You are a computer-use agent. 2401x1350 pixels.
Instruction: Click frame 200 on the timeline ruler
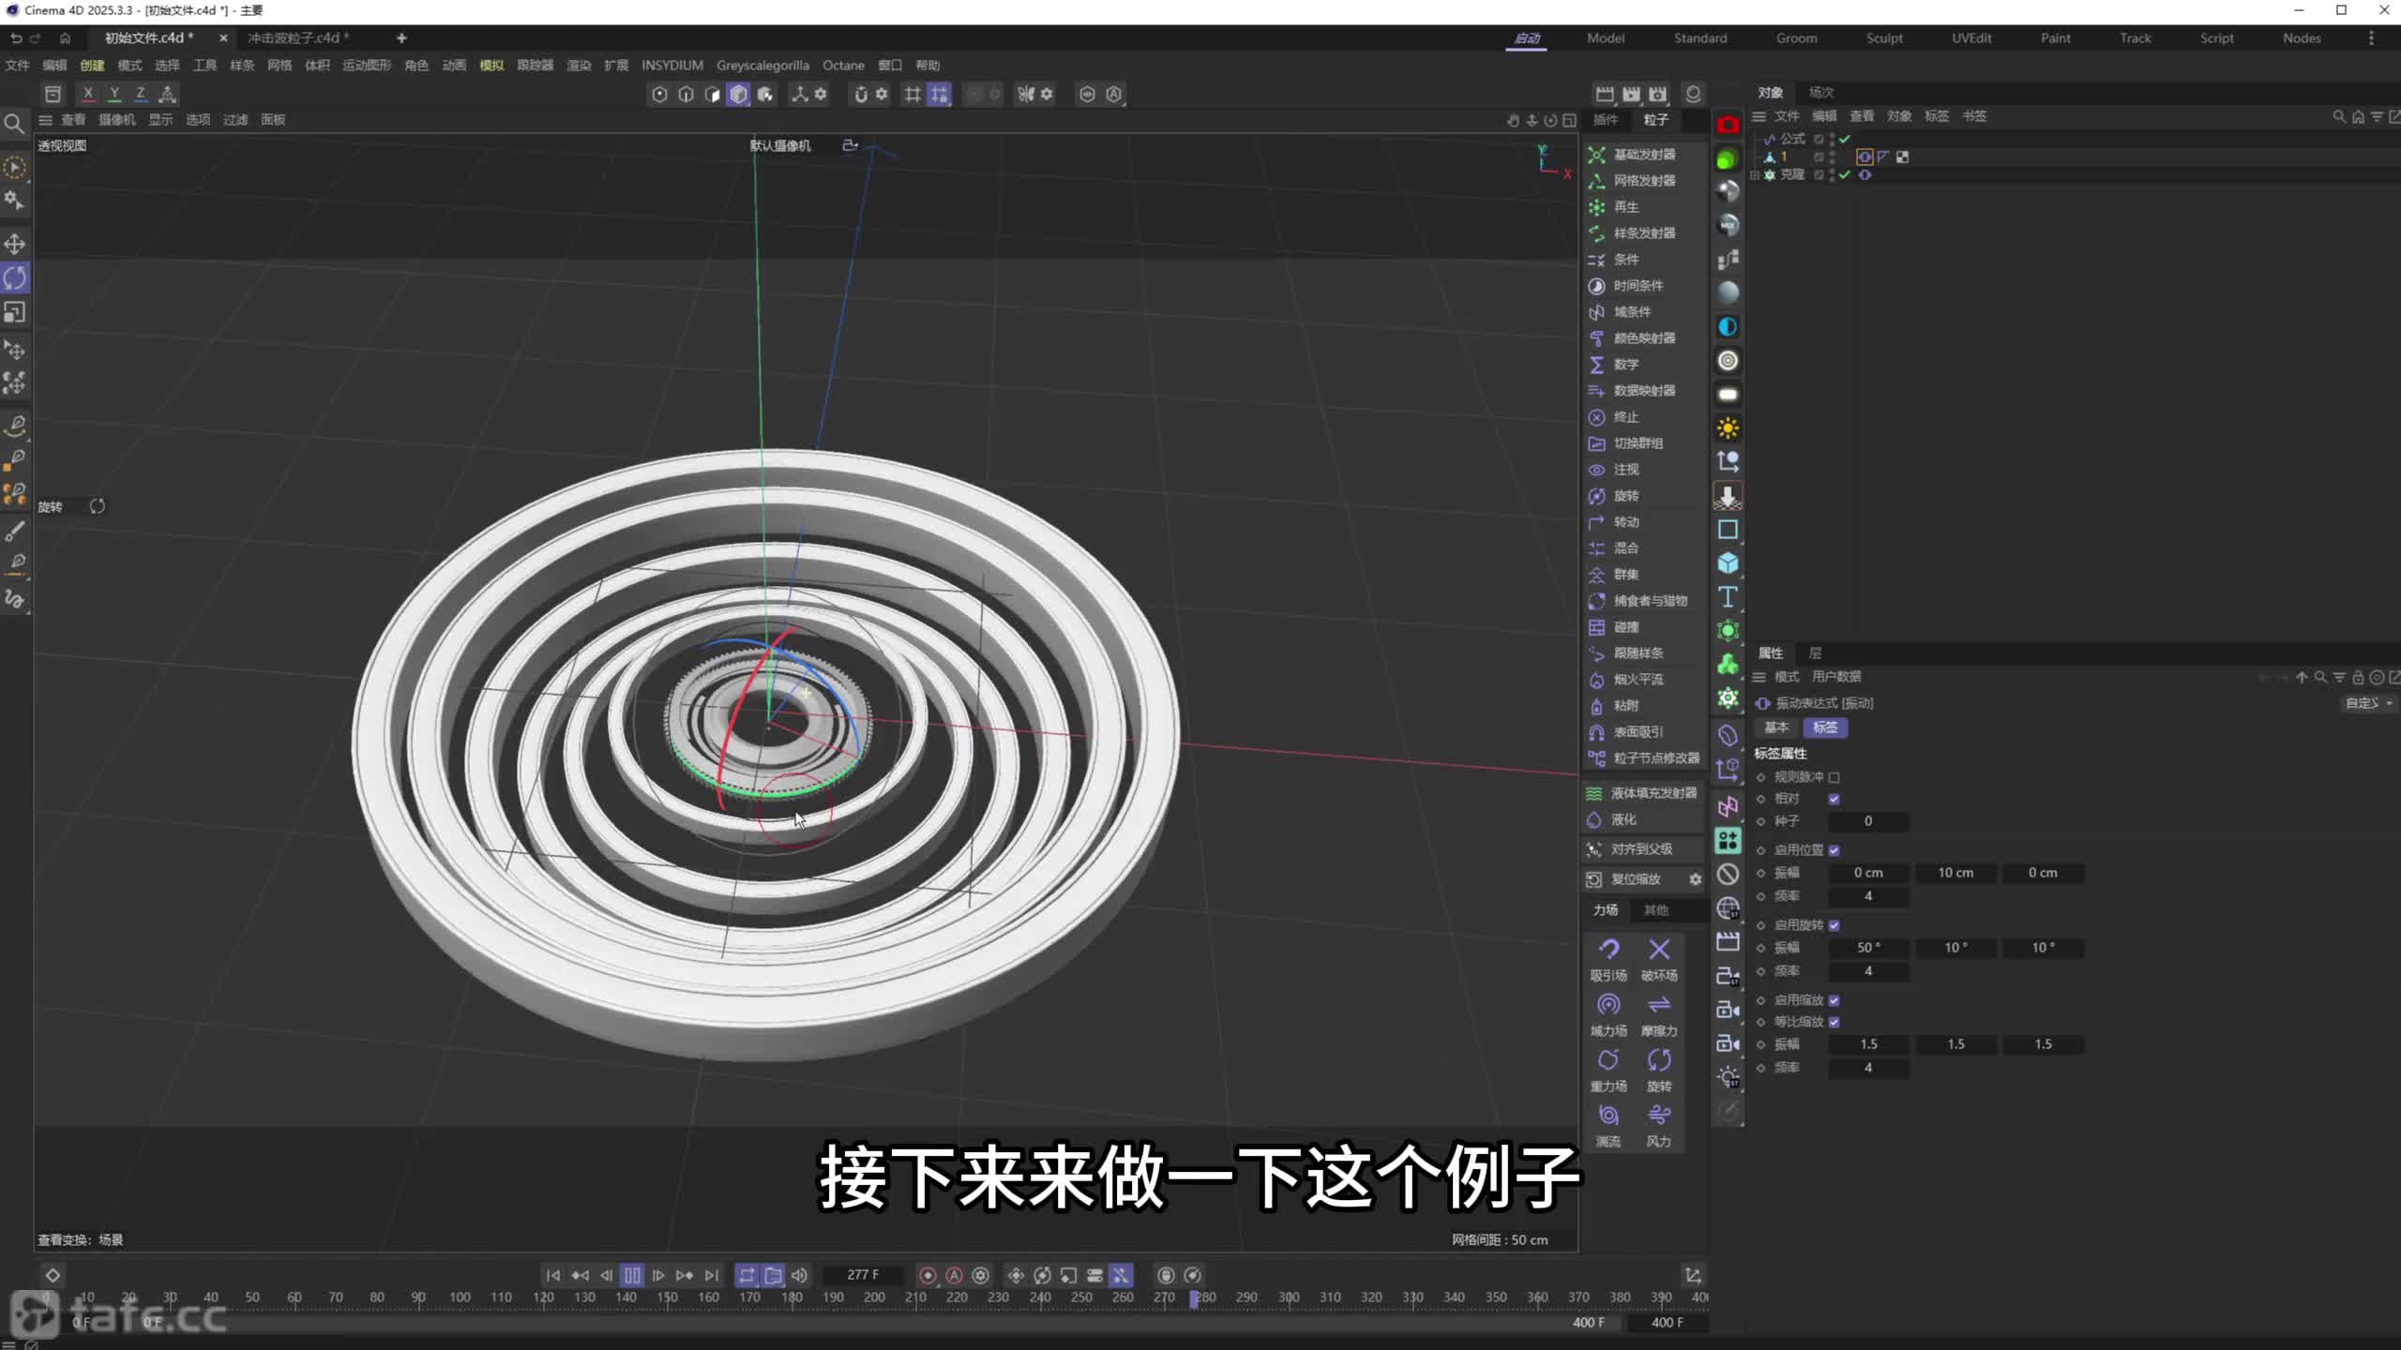(x=874, y=1297)
